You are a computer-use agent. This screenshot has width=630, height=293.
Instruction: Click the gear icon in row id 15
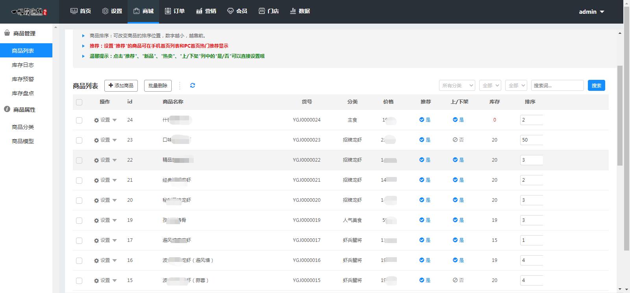pyautogui.click(x=96, y=281)
